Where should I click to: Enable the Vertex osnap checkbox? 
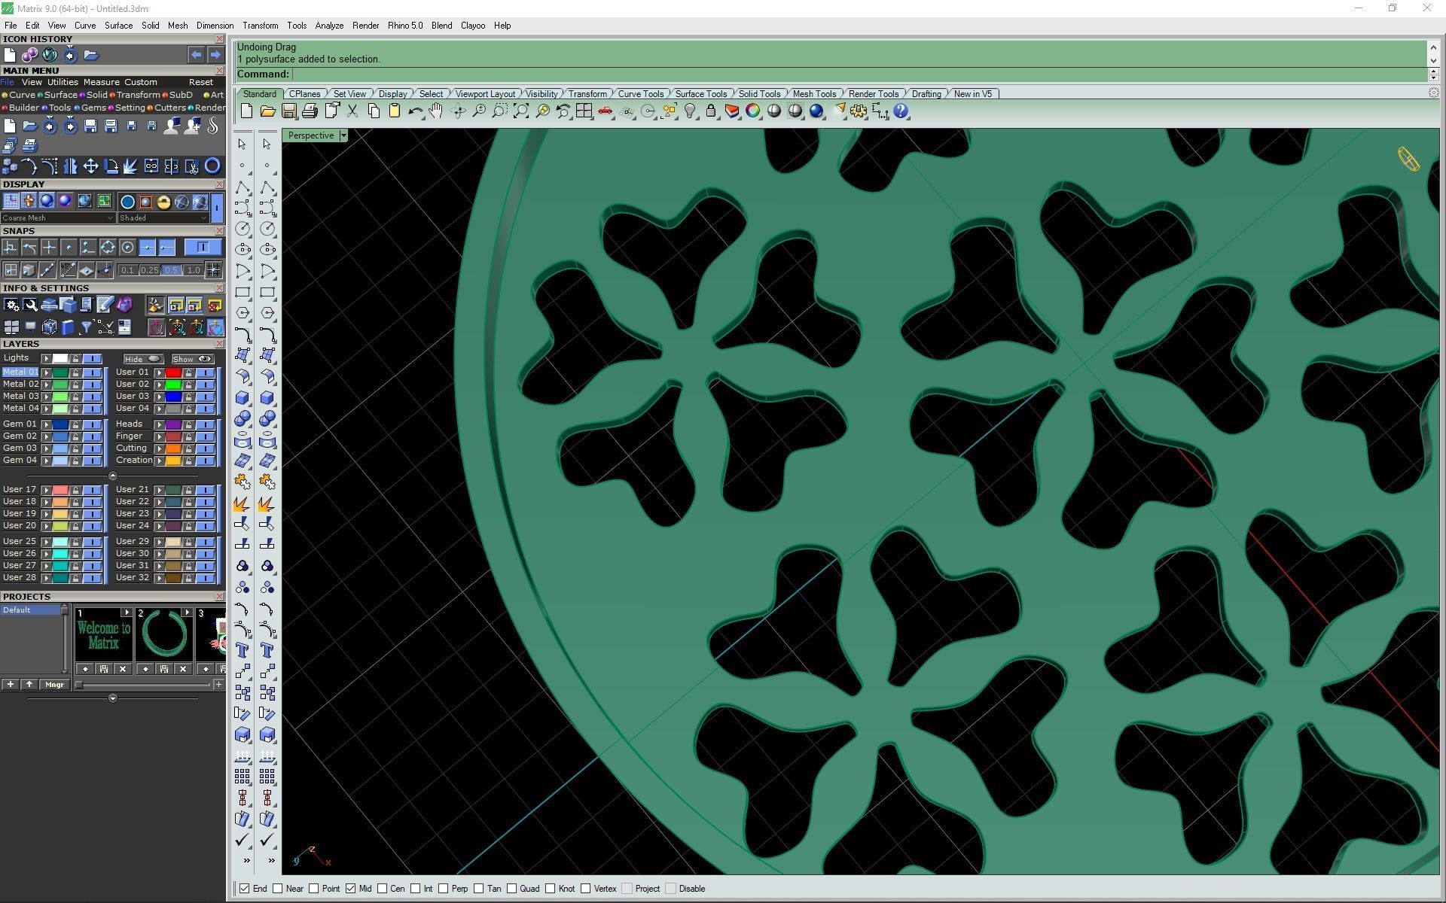(585, 889)
